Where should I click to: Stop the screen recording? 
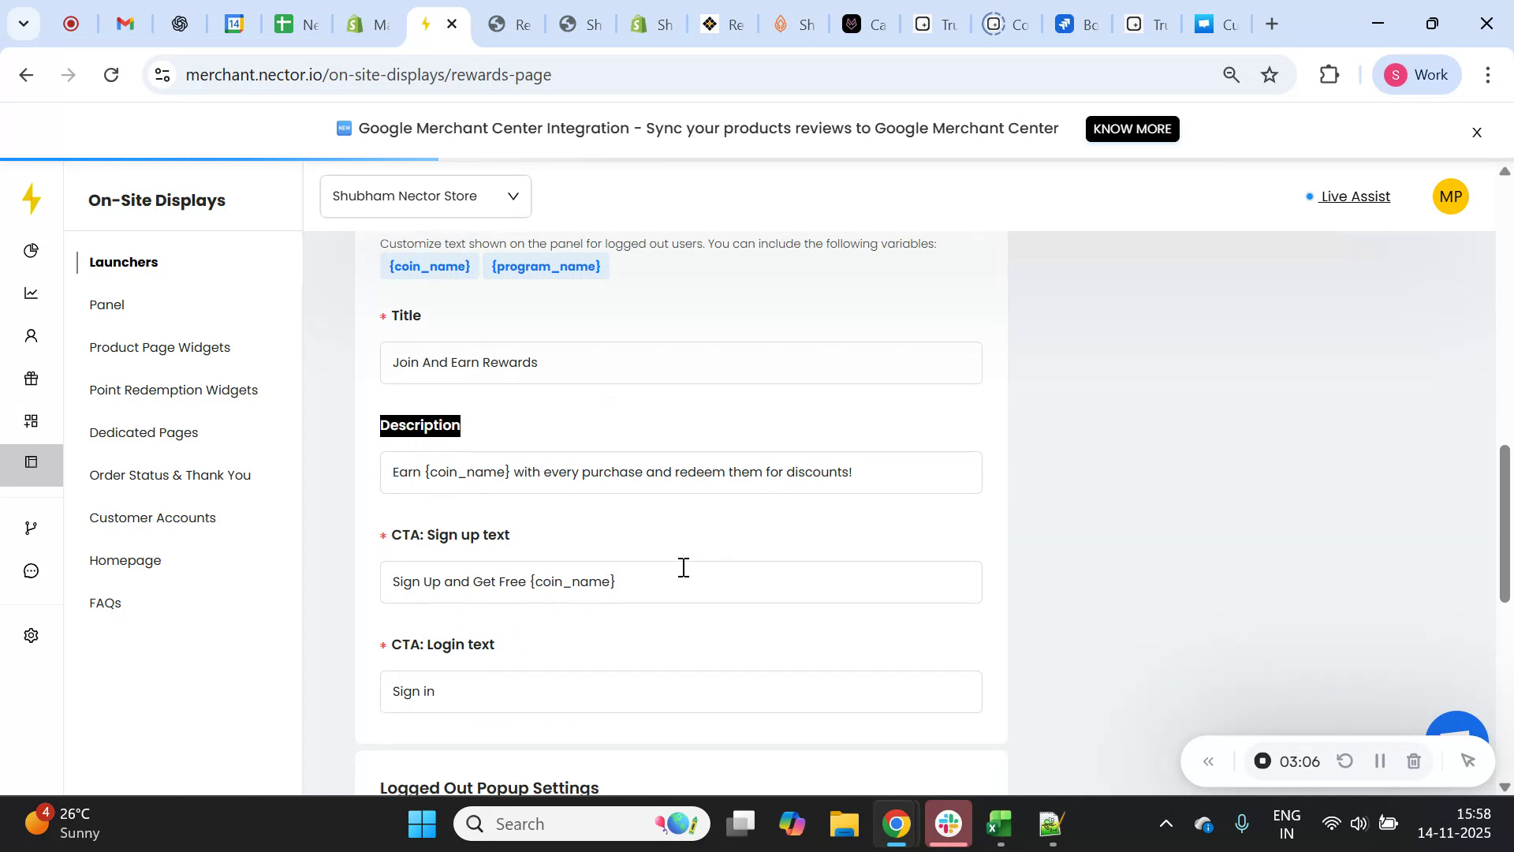tap(1262, 760)
